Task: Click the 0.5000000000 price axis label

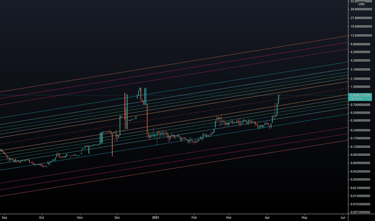Action: click(x=361, y=113)
